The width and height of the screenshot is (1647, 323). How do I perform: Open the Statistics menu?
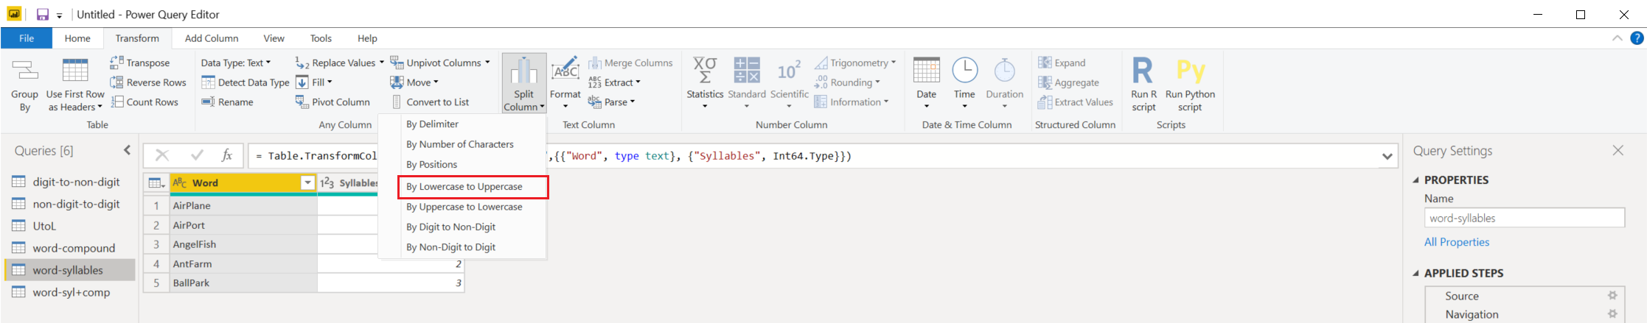(705, 83)
